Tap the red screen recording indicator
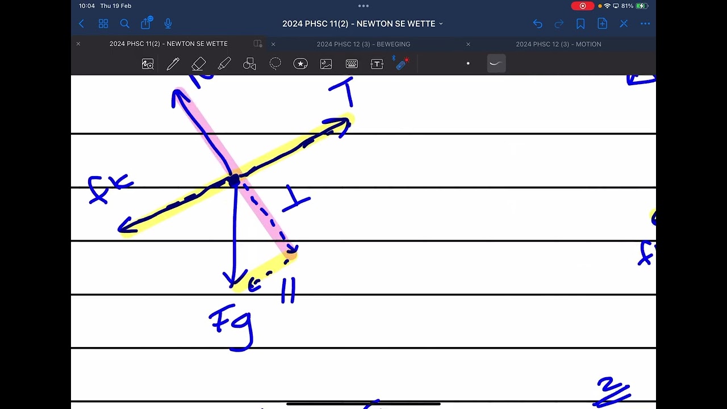 pyautogui.click(x=583, y=6)
